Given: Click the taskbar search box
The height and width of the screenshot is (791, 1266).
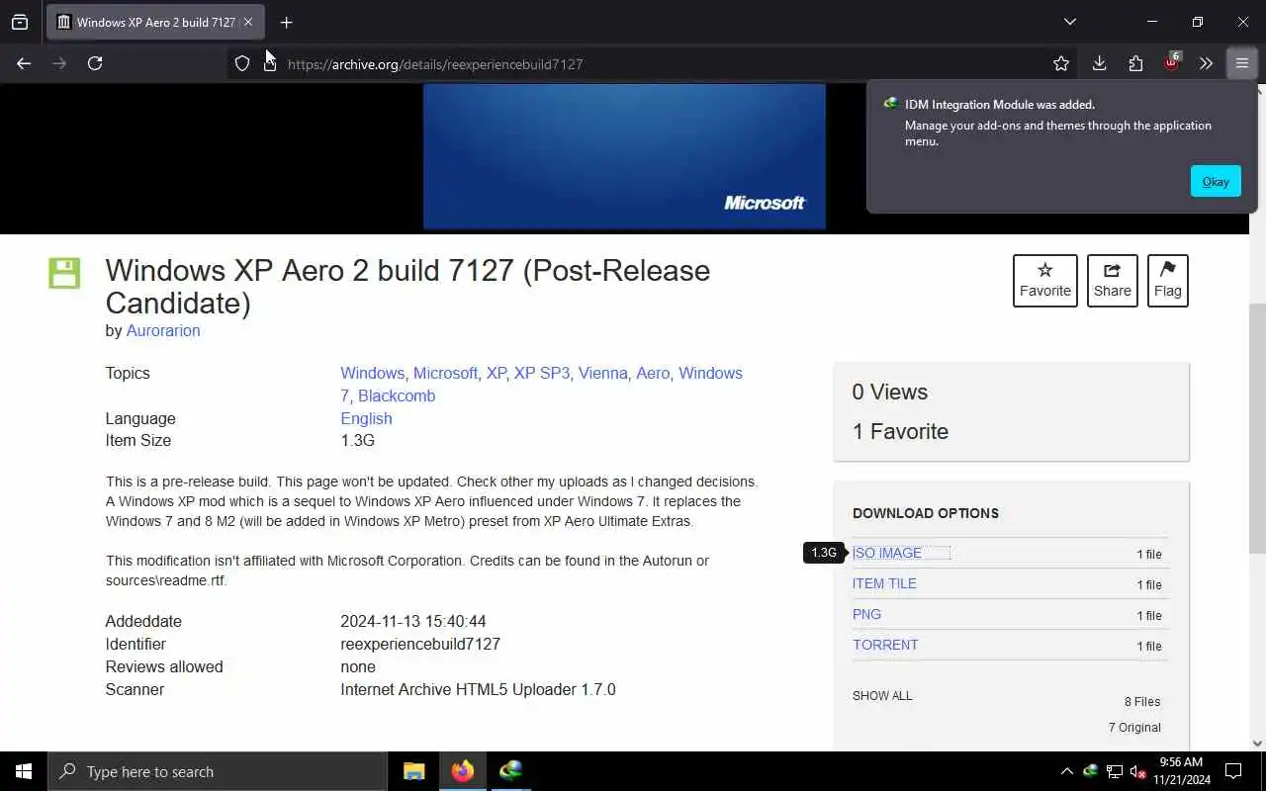Looking at the screenshot, I should tap(218, 771).
